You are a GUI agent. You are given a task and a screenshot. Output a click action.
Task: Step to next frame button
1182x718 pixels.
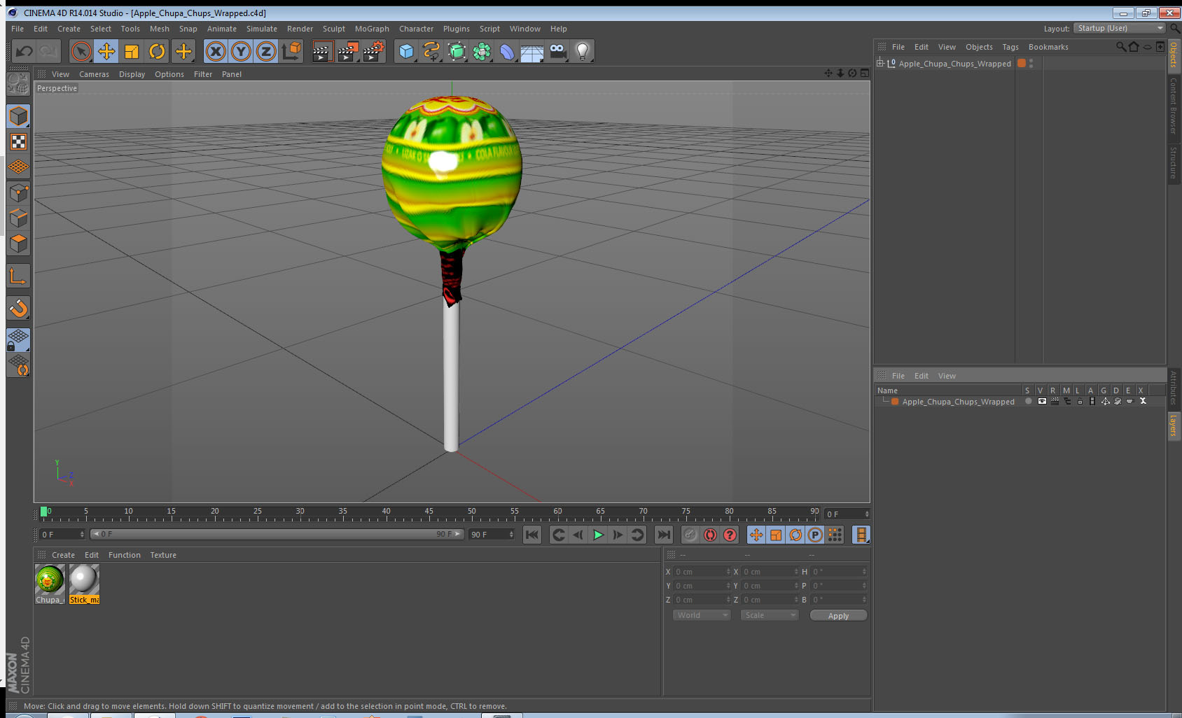click(618, 535)
